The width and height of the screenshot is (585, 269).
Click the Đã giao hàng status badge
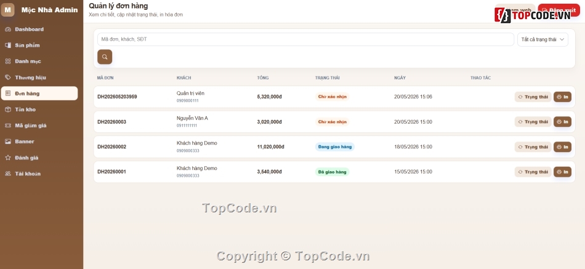click(x=332, y=172)
